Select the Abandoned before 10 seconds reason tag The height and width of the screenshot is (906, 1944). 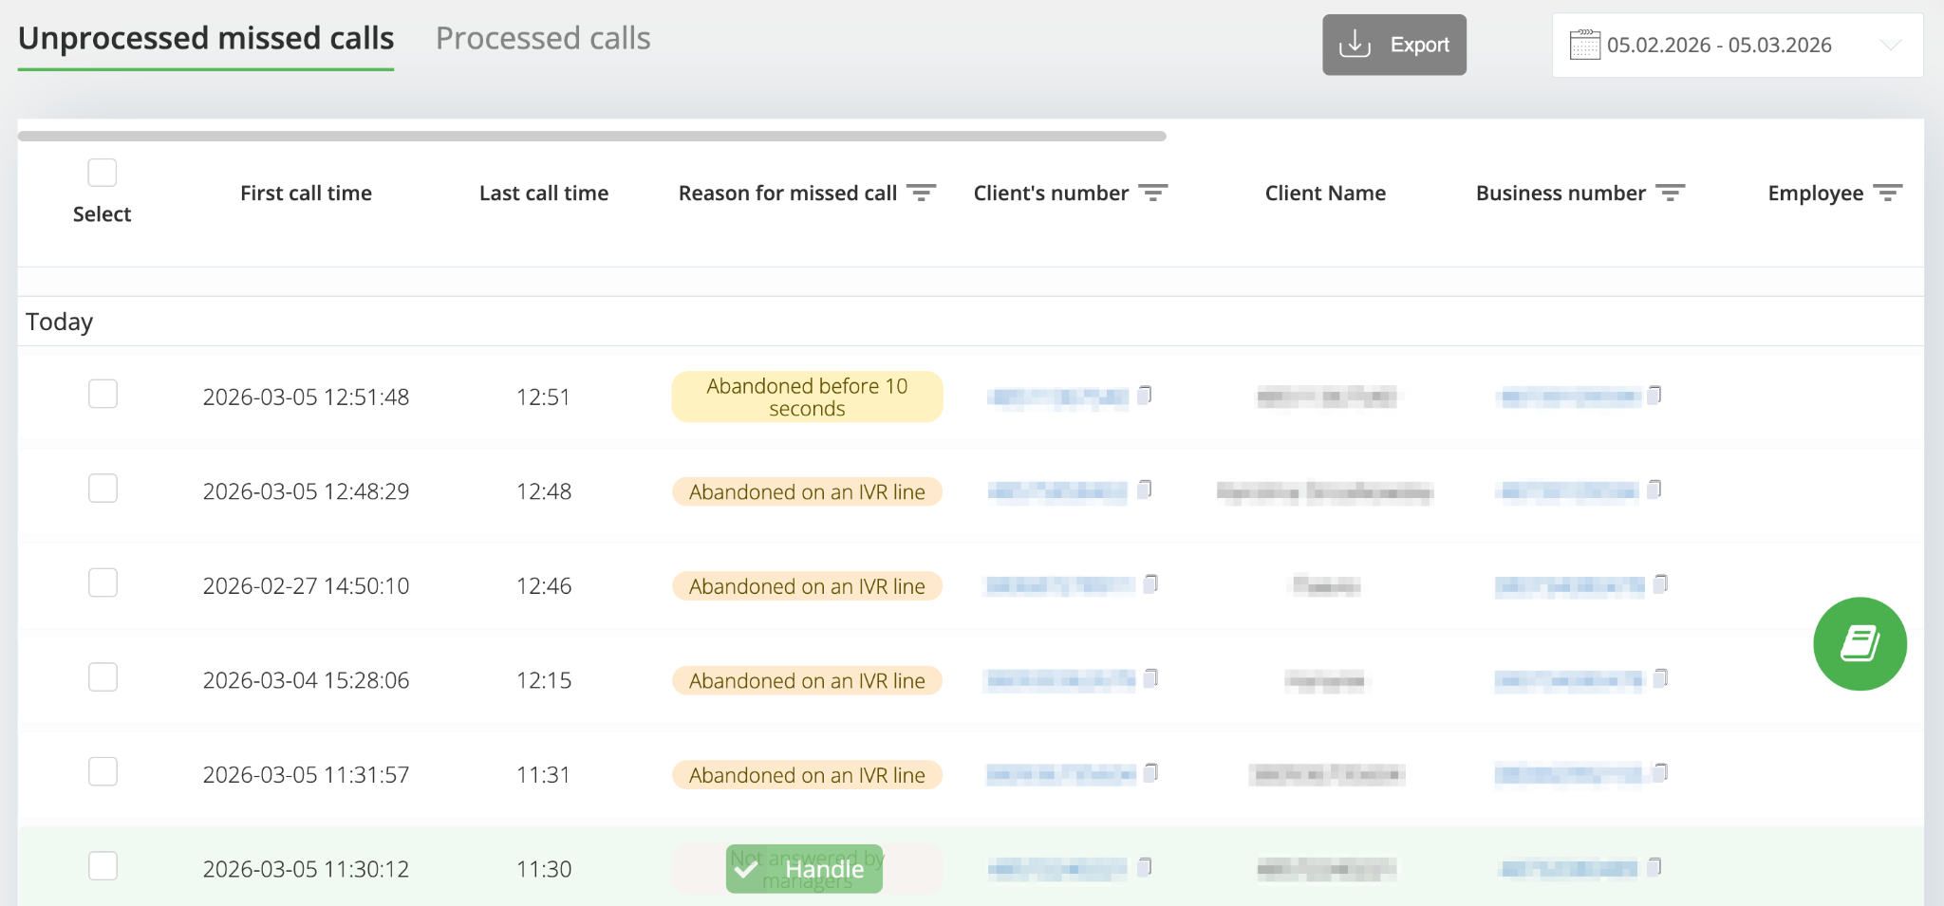click(x=806, y=397)
